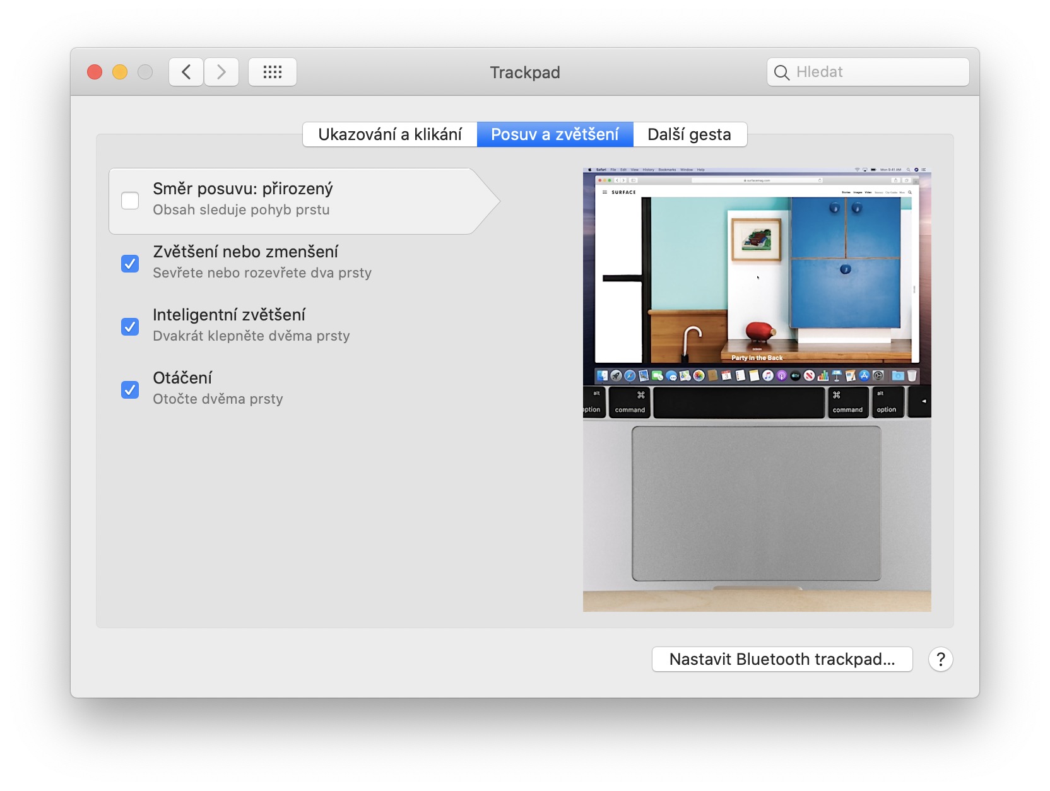Viewport: 1050px width, 791px height.
Task: Click the trackpad gesture preview video
Action: pos(757,390)
